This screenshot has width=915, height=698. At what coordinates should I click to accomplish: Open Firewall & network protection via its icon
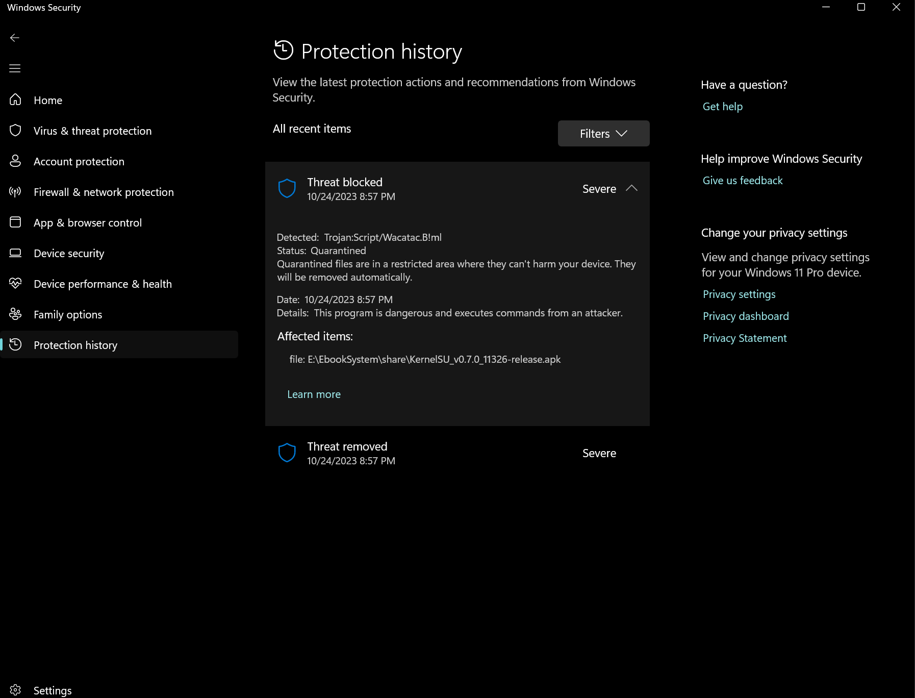click(15, 192)
